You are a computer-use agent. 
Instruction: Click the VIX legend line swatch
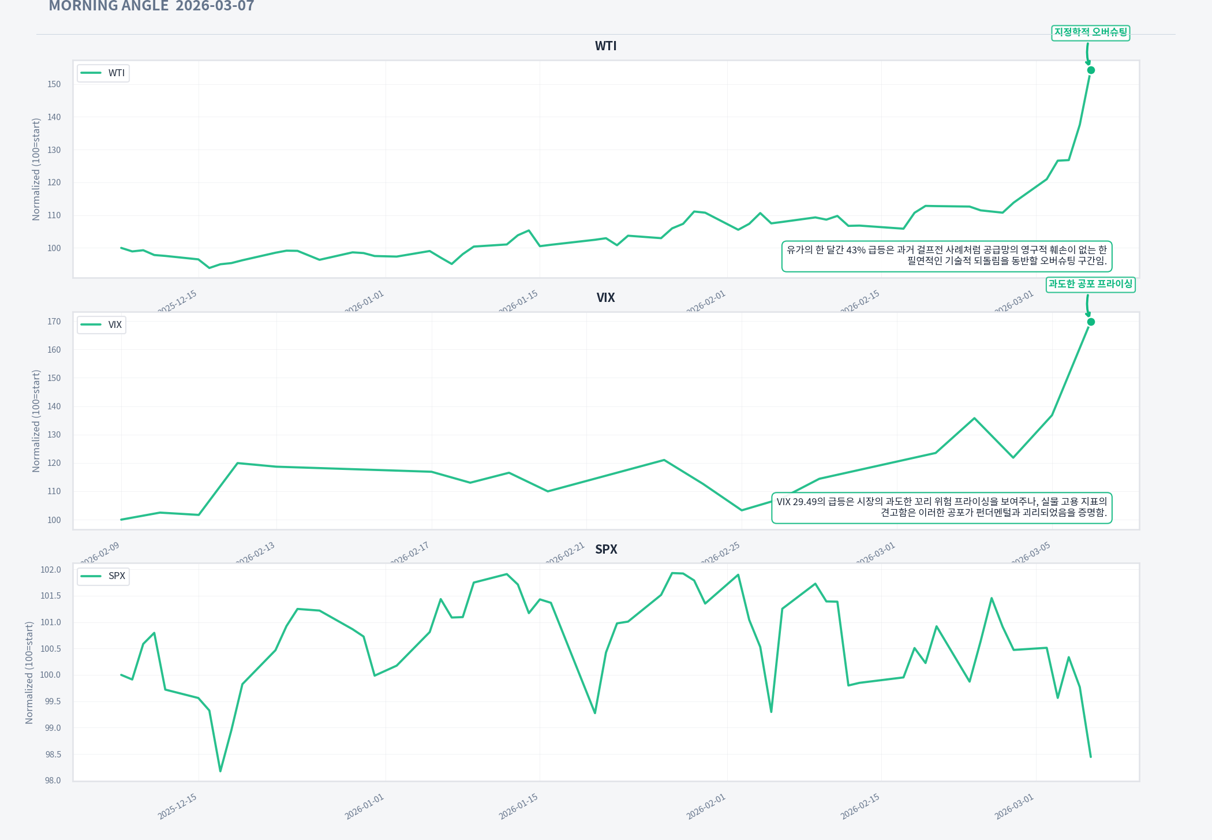[x=91, y=325]
